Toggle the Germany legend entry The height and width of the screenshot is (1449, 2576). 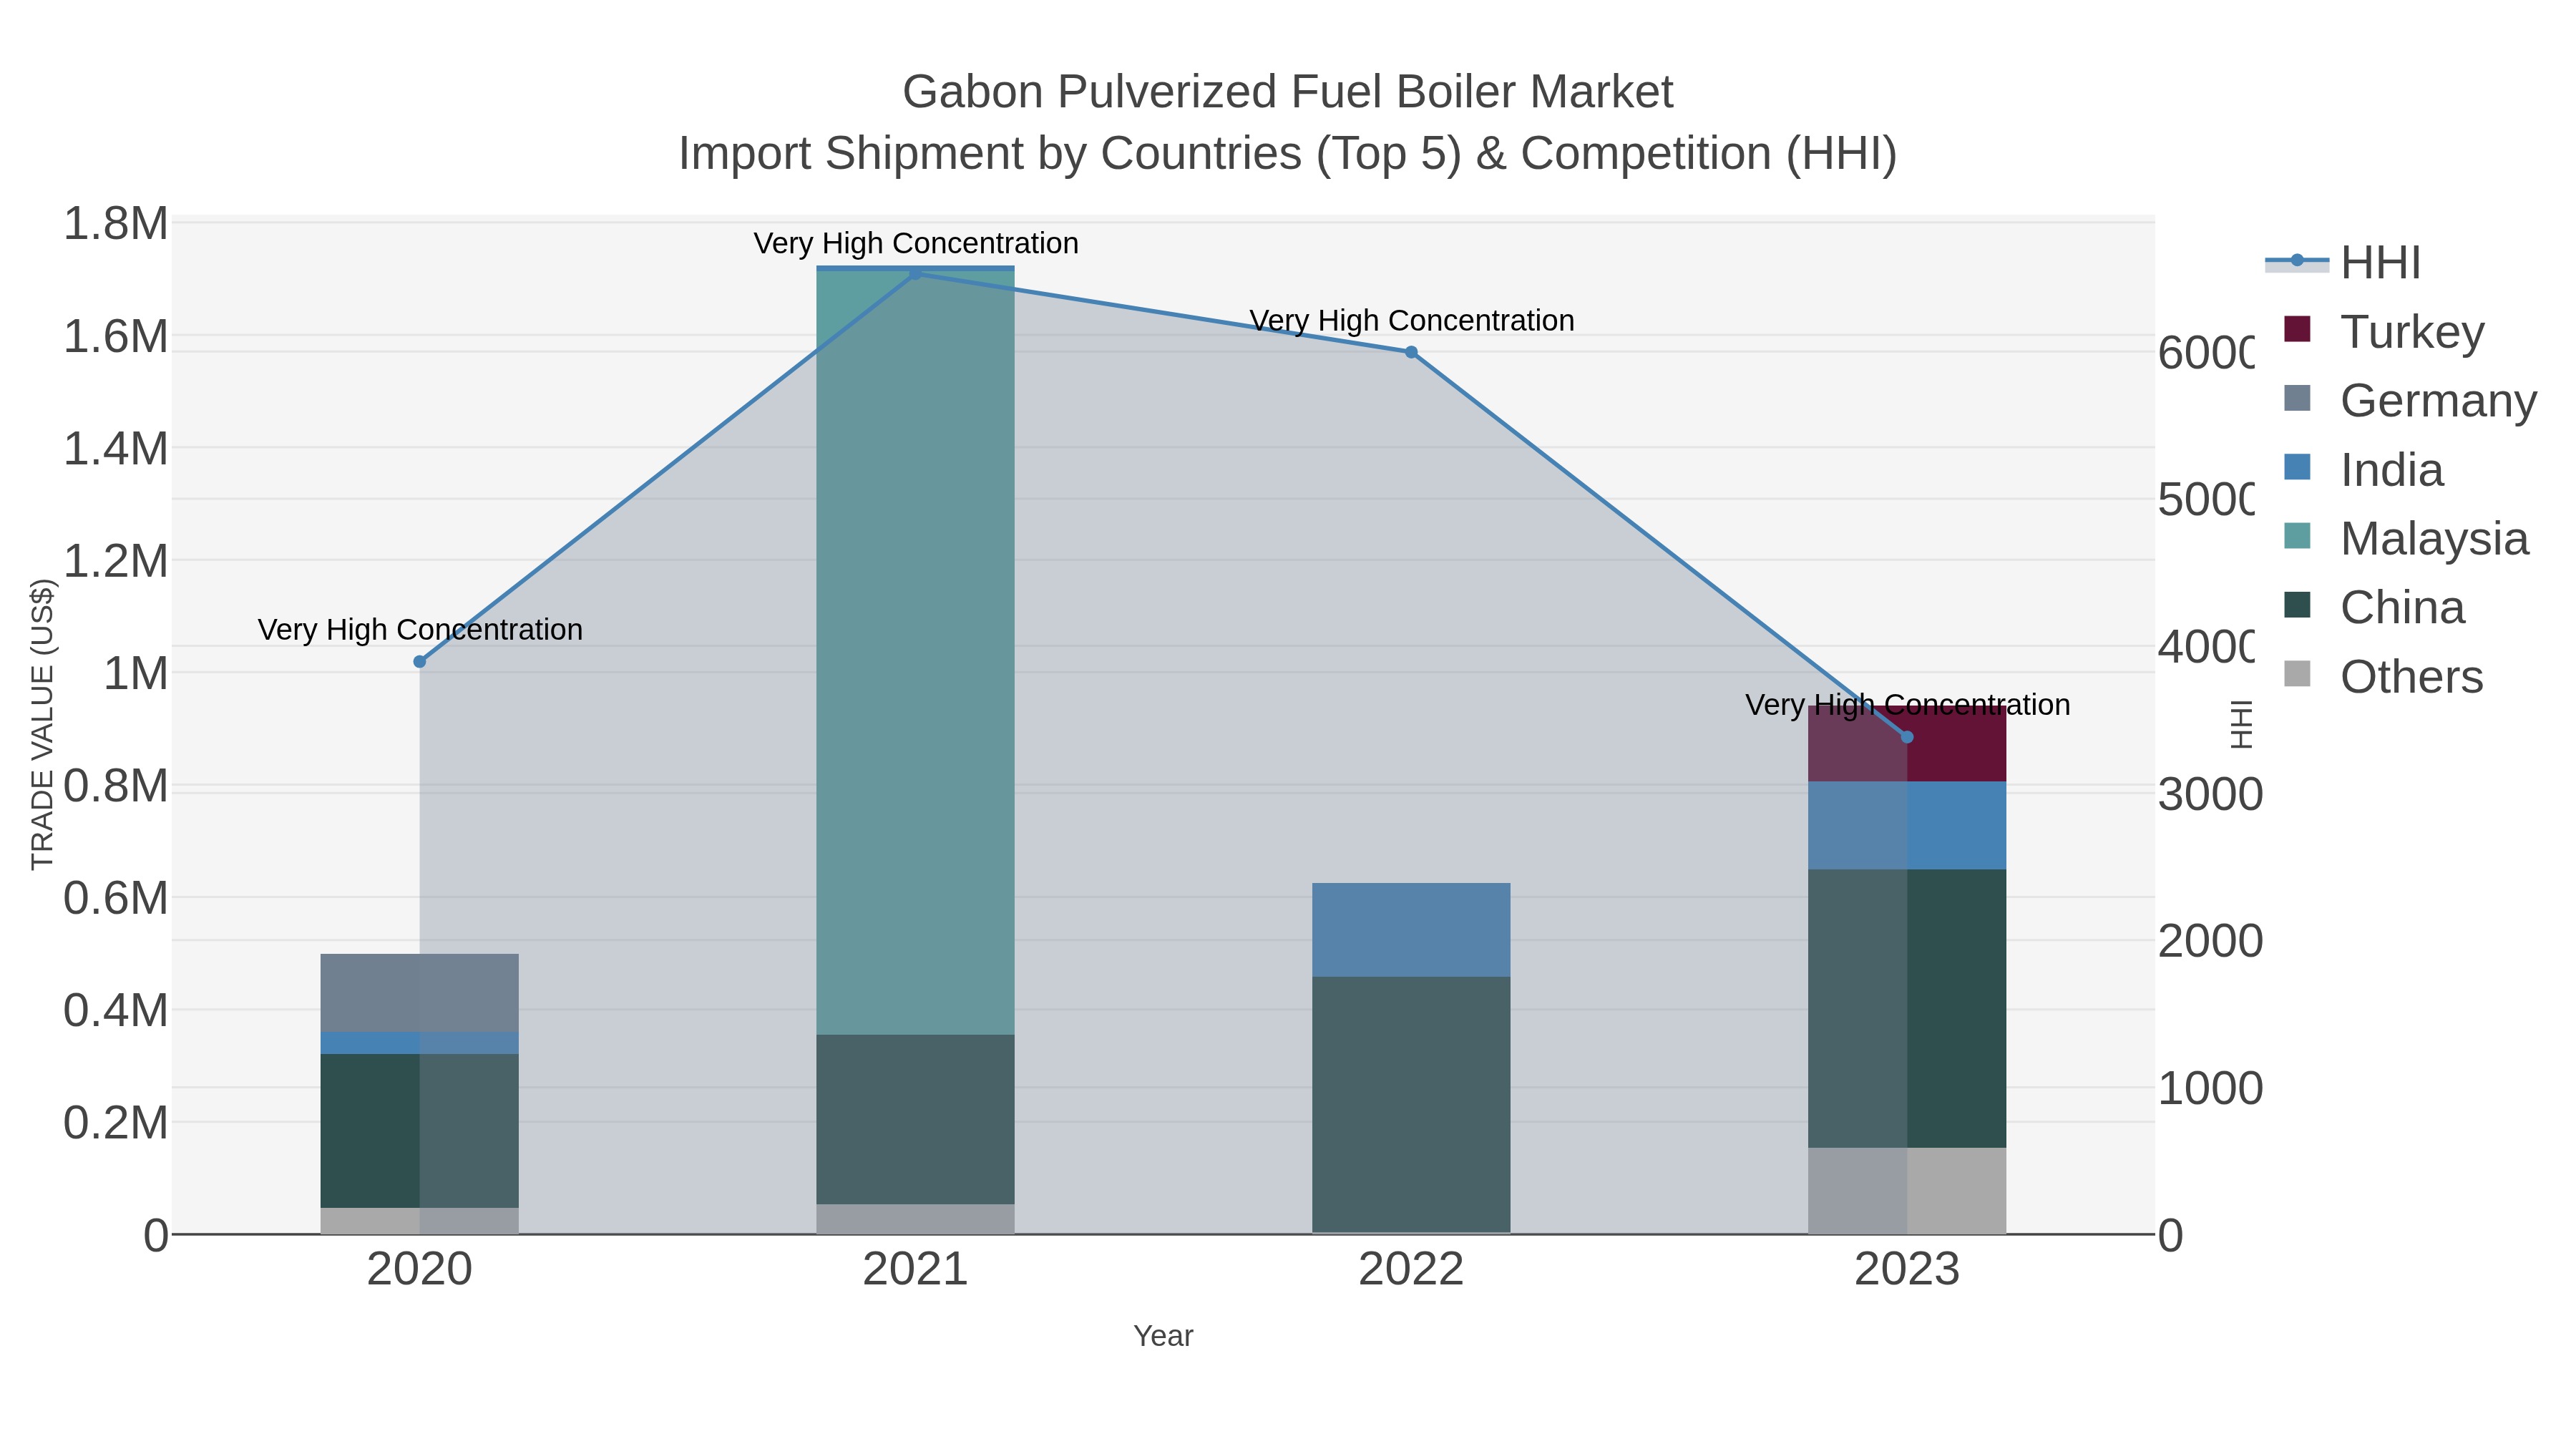click(x=2410, y=400)
